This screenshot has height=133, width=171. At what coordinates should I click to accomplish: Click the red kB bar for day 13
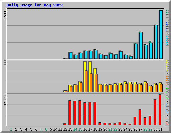tap(70, 113)
